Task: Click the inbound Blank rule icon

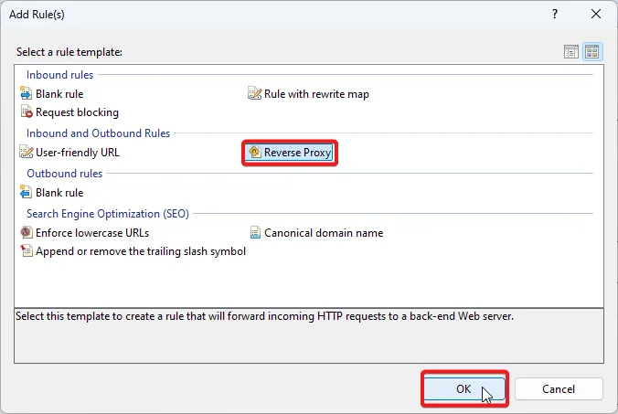Action: point(26,93)
